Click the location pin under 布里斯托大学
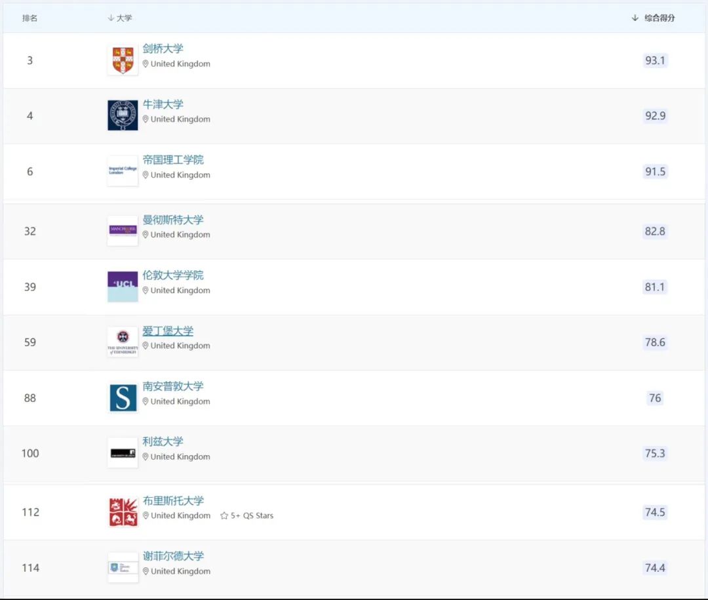 coord(146,515)
